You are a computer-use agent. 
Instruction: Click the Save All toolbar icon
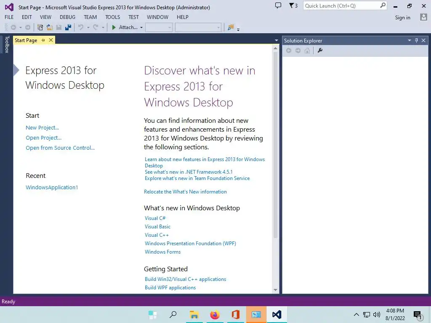coord(68,27)
